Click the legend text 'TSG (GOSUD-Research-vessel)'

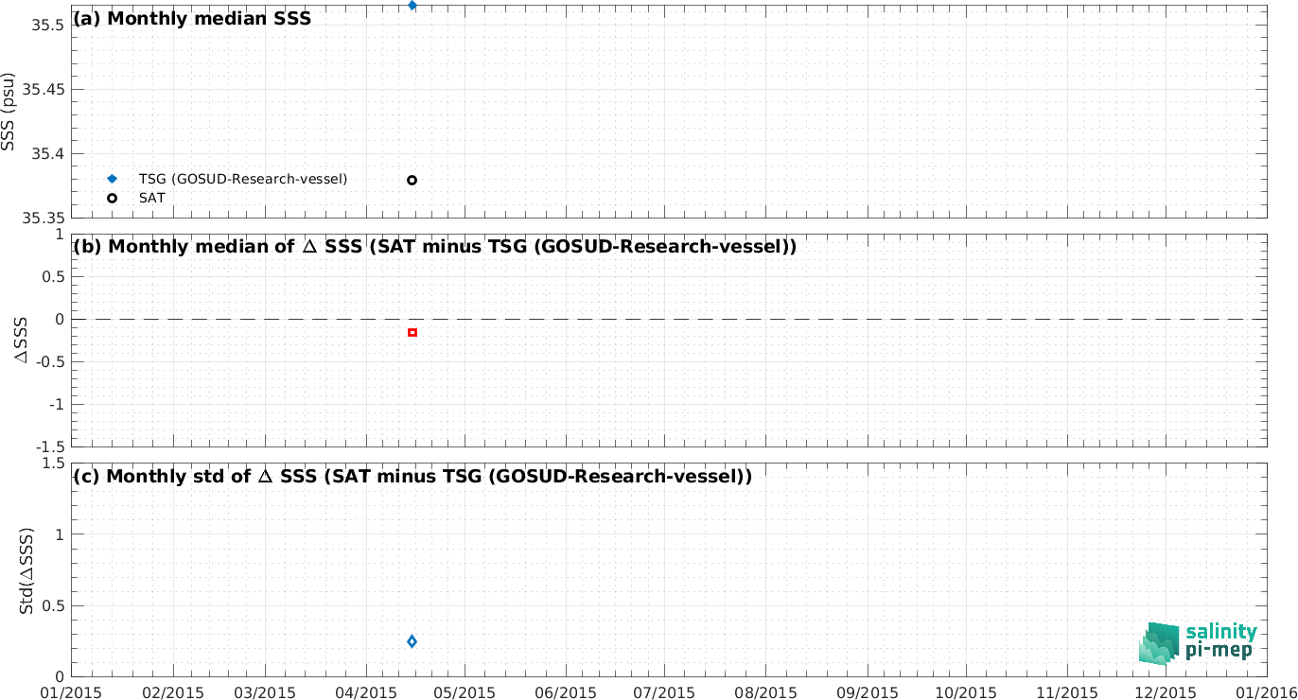(243, 179)
